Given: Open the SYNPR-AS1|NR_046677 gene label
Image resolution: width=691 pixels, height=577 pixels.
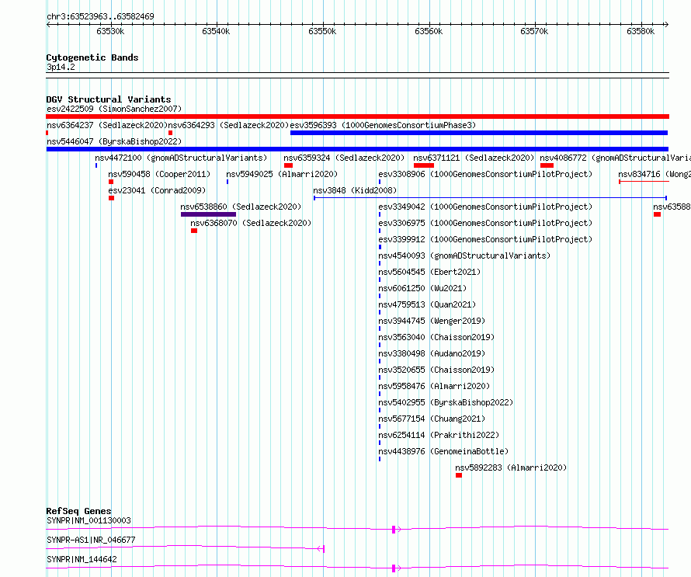Looking at the screenshot, I should [x=91, y=540].
